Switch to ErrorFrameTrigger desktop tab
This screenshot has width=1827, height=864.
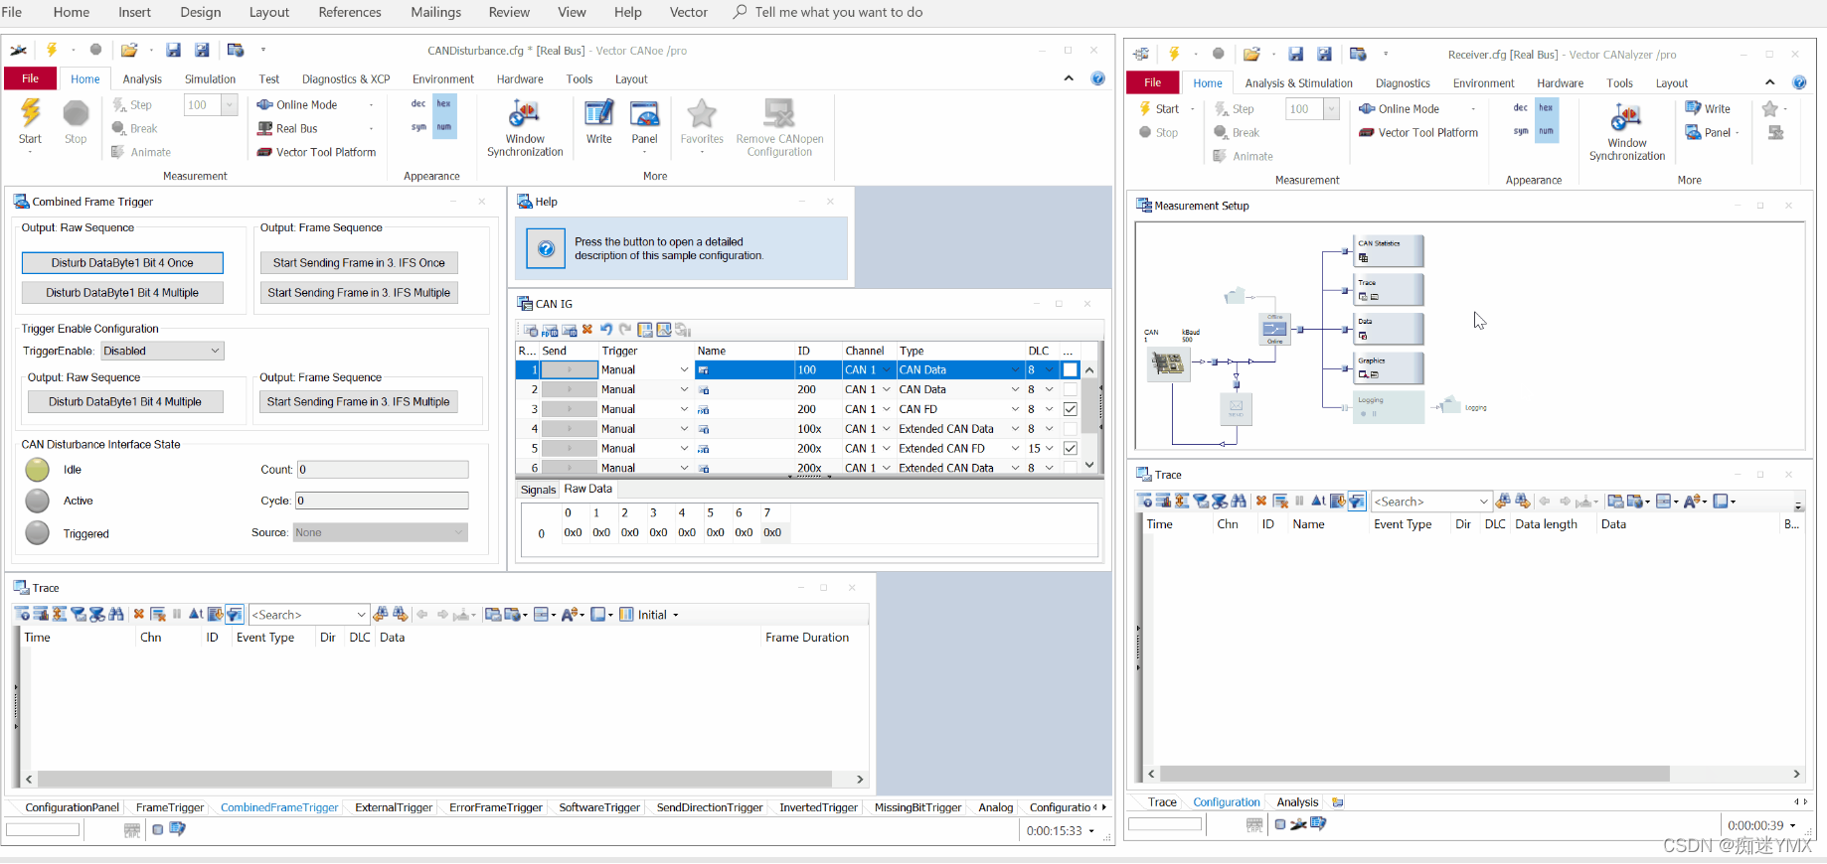point(495,807)
